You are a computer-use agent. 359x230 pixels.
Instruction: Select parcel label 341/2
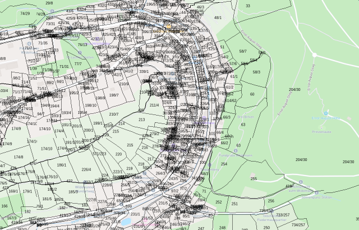pyautogui.click(x=128, y=71)
